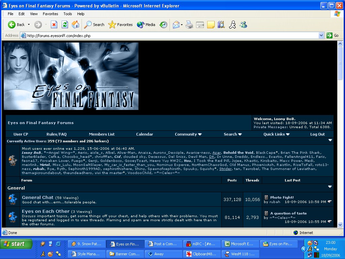Stop page loading with red X icon

pyautogui.click(x=54, y=25)
